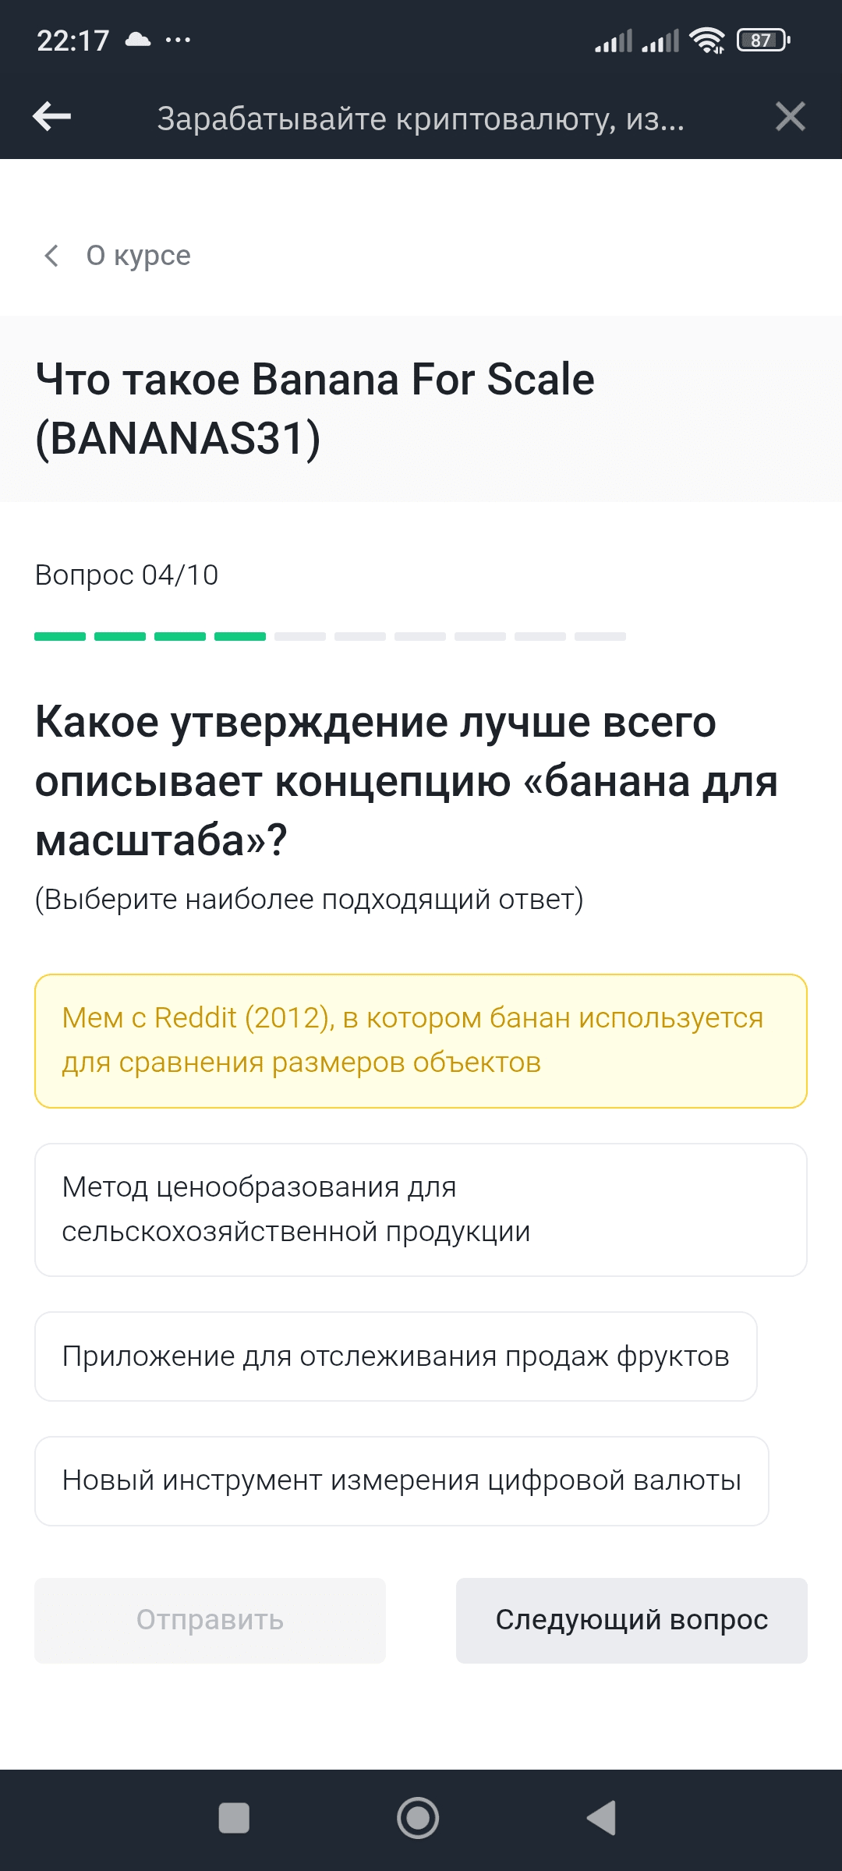The width and height of the screenshot is (842, 1871).
Task: Go to 'Следующий вопрос'
Action: (x=631, y=1620)
